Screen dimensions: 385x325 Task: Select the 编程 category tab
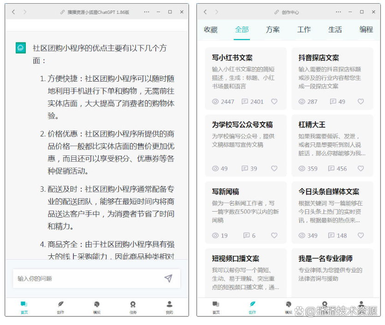[366, 30]
